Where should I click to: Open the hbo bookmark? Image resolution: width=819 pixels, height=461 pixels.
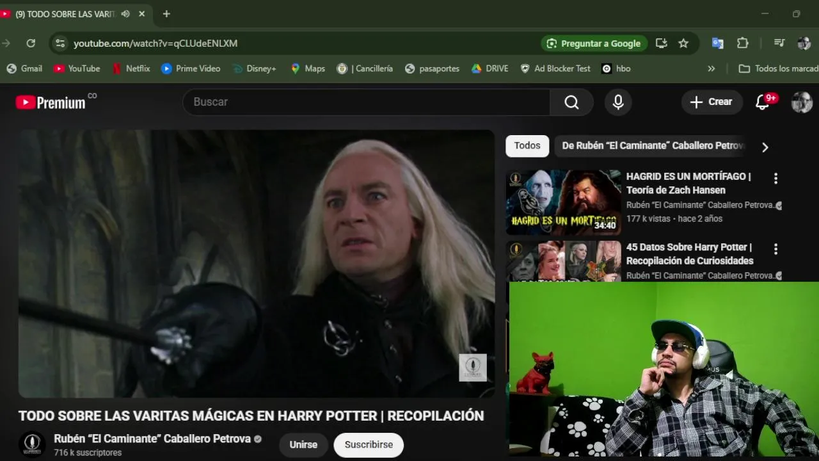click(616, 69)
